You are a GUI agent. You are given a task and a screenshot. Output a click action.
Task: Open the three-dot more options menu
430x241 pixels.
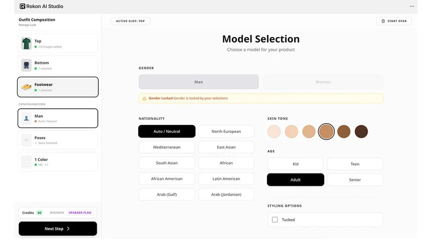[x=412, y=6]
